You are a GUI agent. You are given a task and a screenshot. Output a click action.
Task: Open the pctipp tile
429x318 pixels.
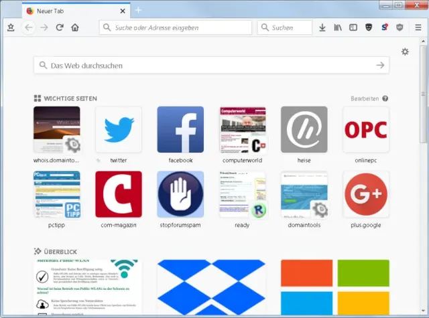click(56, 194)
